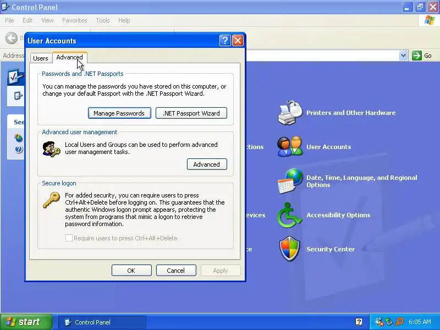Screen dimensions: 440x330
Task: Open the View menu
Action: tap(47, 20)
